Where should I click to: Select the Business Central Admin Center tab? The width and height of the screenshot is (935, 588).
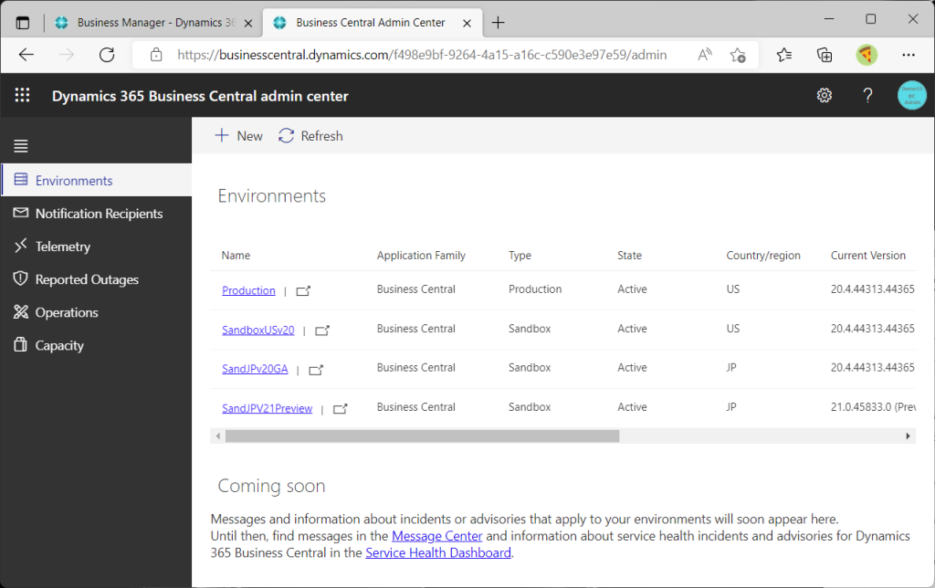(373, 23)
